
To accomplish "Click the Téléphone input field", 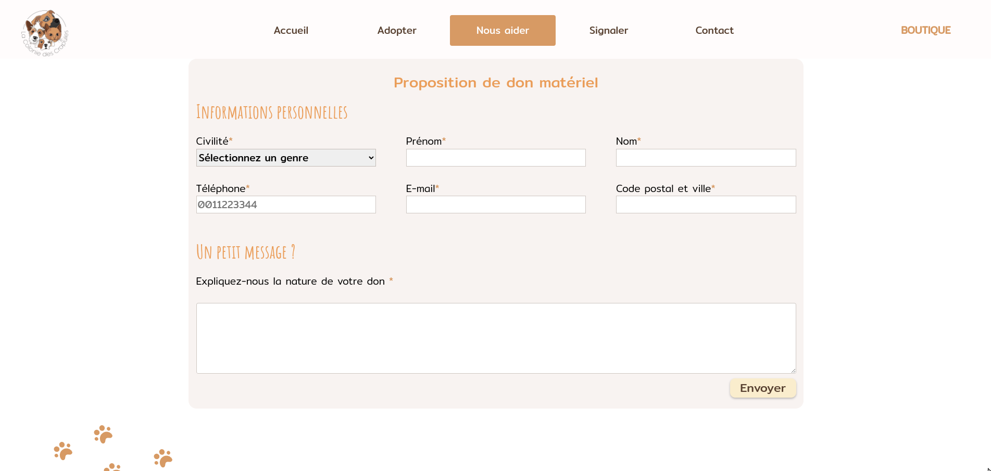I will 286,205.
